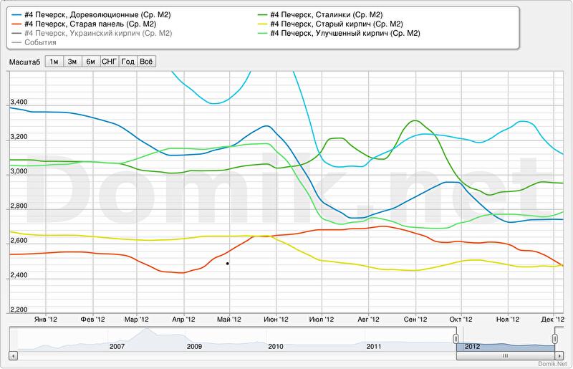
Task: Show the full period with Всё
Action: (146, 62)
